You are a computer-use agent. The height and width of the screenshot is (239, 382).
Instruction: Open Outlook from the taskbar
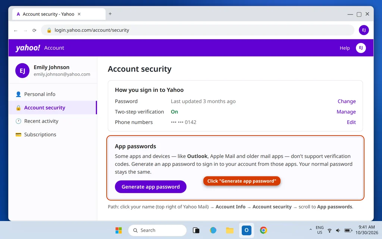(247, 230)
